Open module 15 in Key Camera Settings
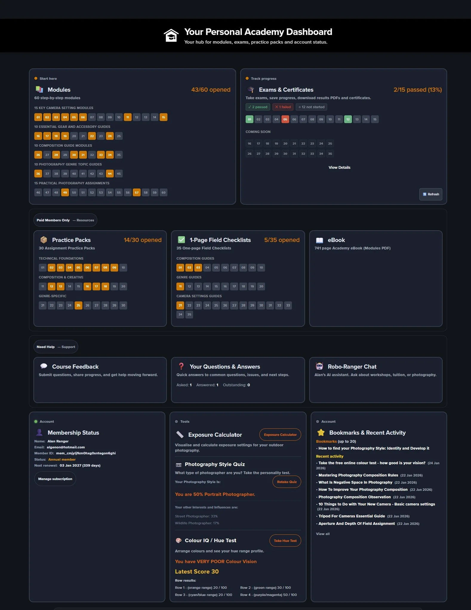The height and width of the screenshot is (610, 471). [x=164, y=117]
